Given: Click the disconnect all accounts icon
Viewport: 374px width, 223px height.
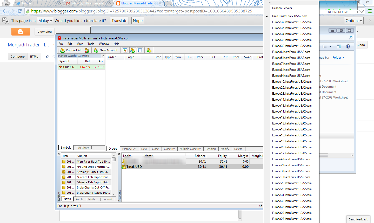Looking at the screenshot, I should click(87, 50).
